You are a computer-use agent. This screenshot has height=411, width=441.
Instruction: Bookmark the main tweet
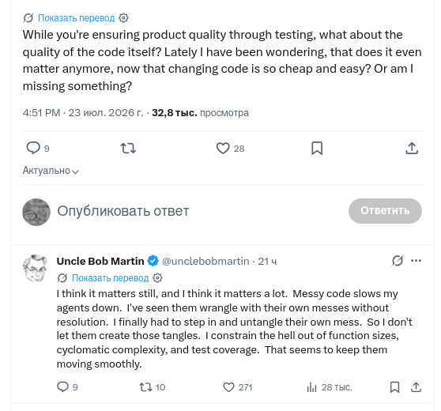coord(317,149)
